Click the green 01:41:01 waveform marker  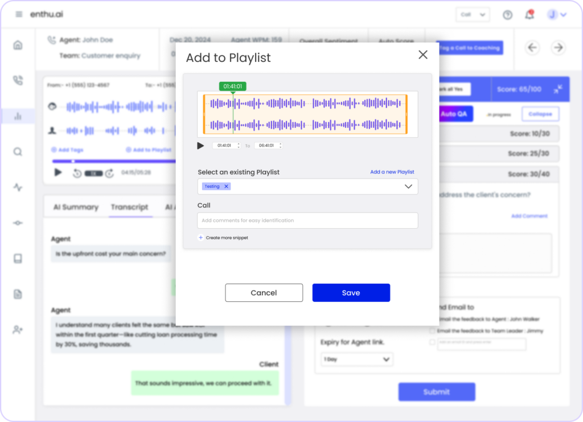coord(233,86)
